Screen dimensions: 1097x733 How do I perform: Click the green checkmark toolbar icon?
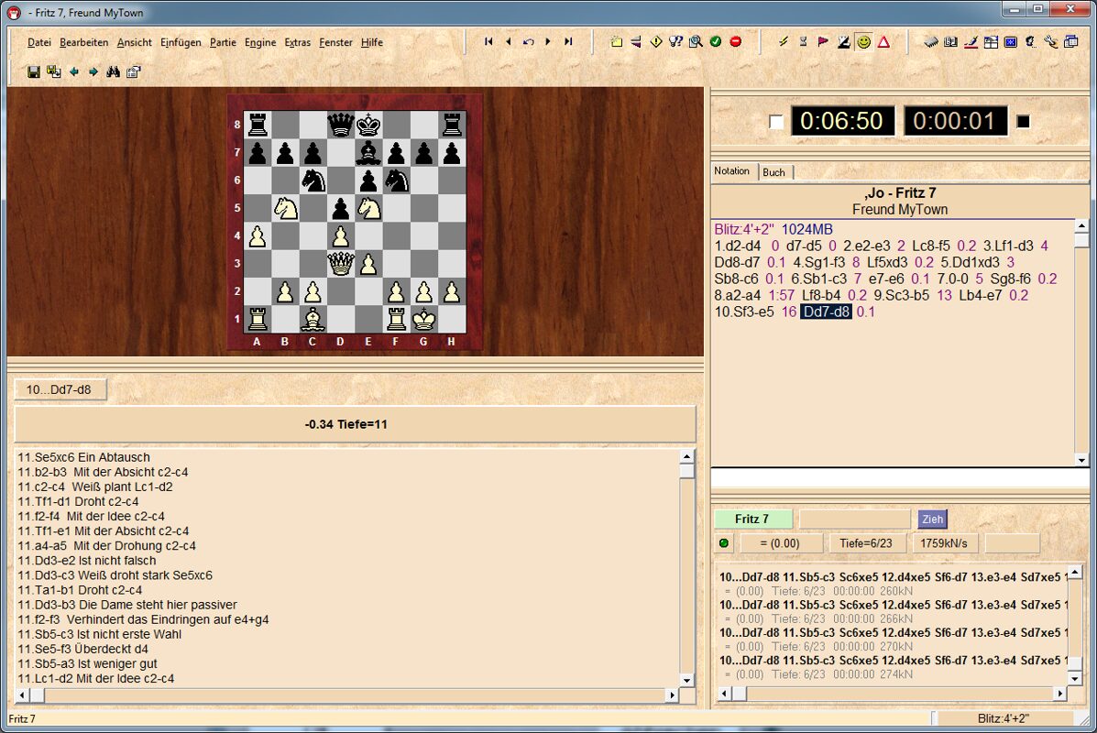pos(716,41)
